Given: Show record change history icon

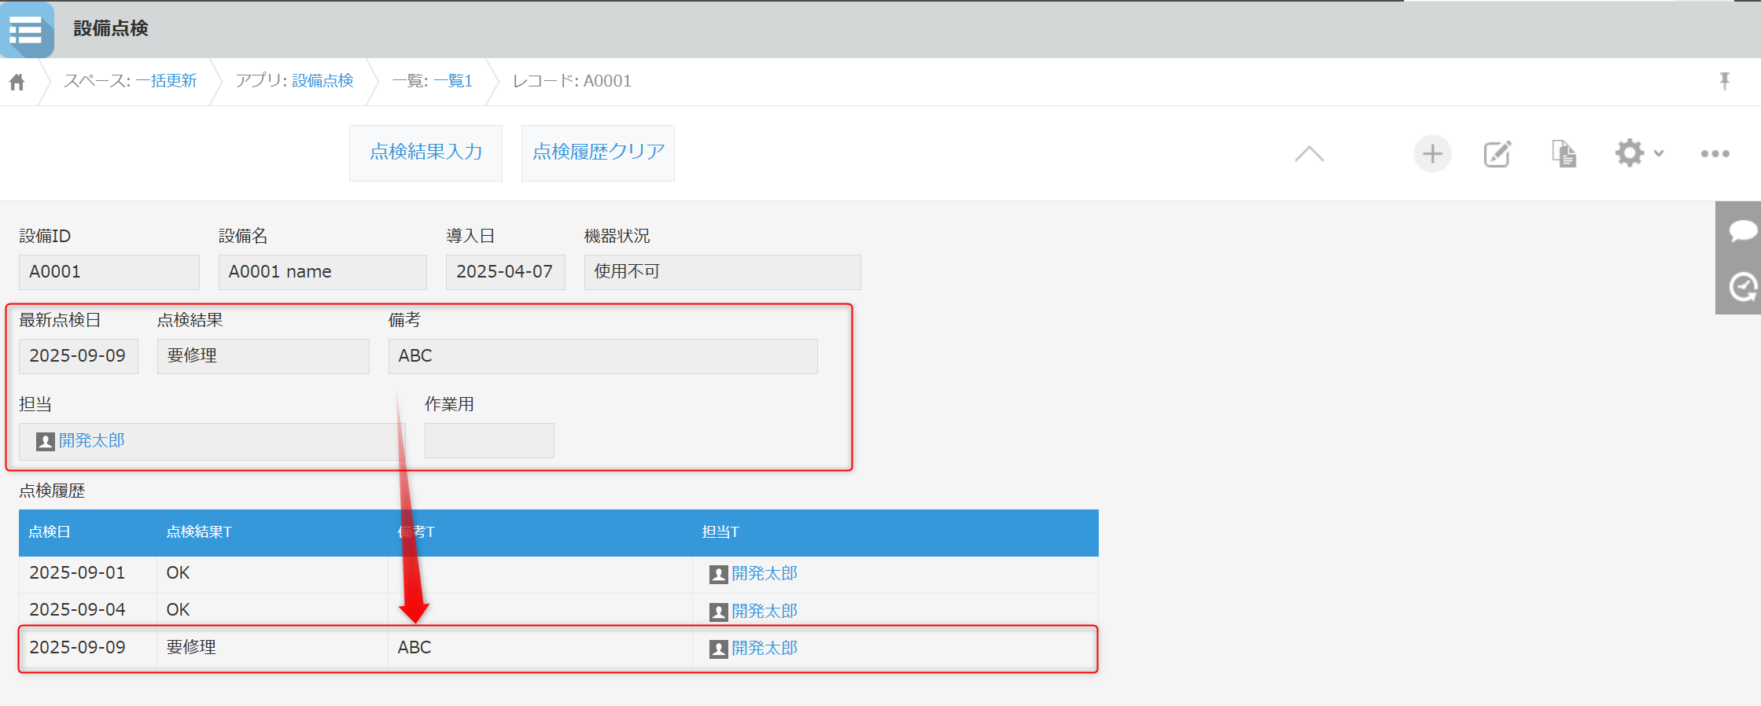Looking at the screenshot, I should pos(1741,287).
